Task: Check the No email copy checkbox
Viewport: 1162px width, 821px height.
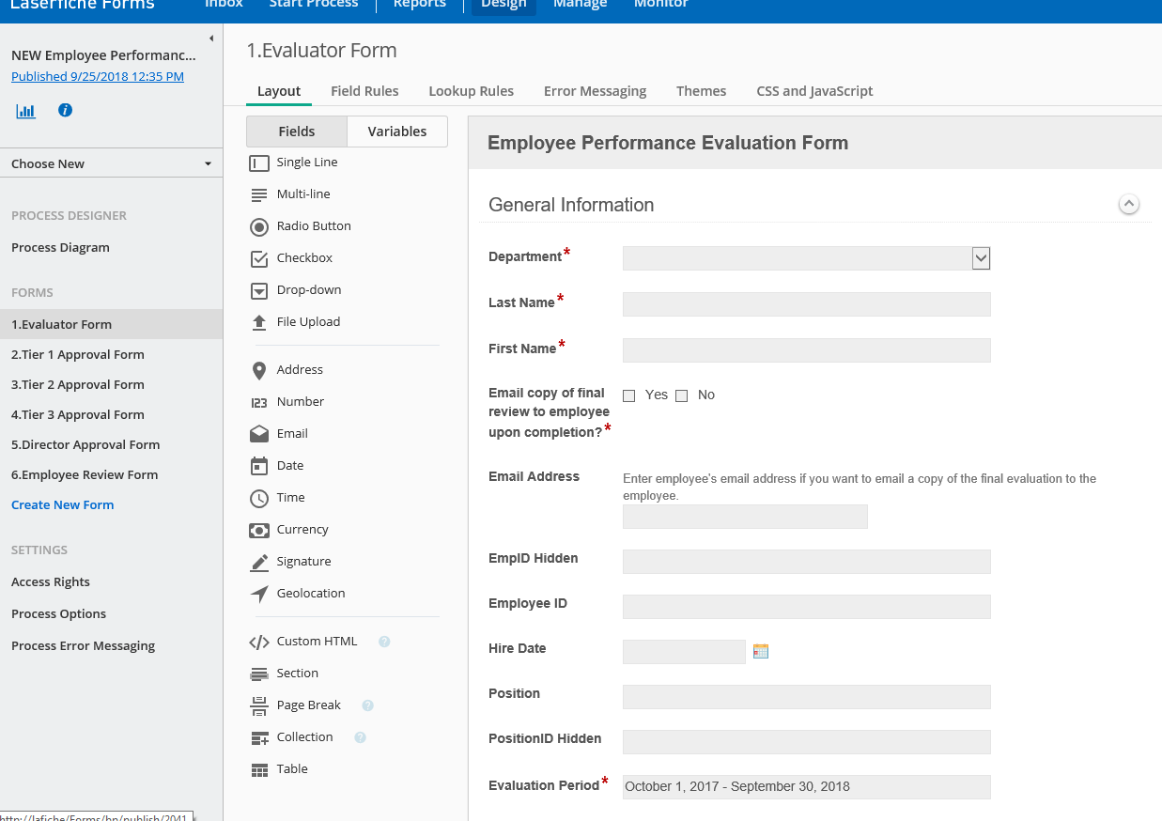Action: (682, 395)
